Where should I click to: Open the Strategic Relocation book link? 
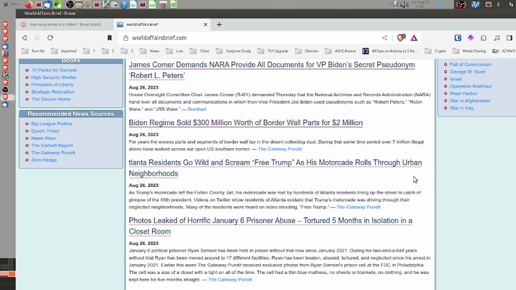click(53, 92)
